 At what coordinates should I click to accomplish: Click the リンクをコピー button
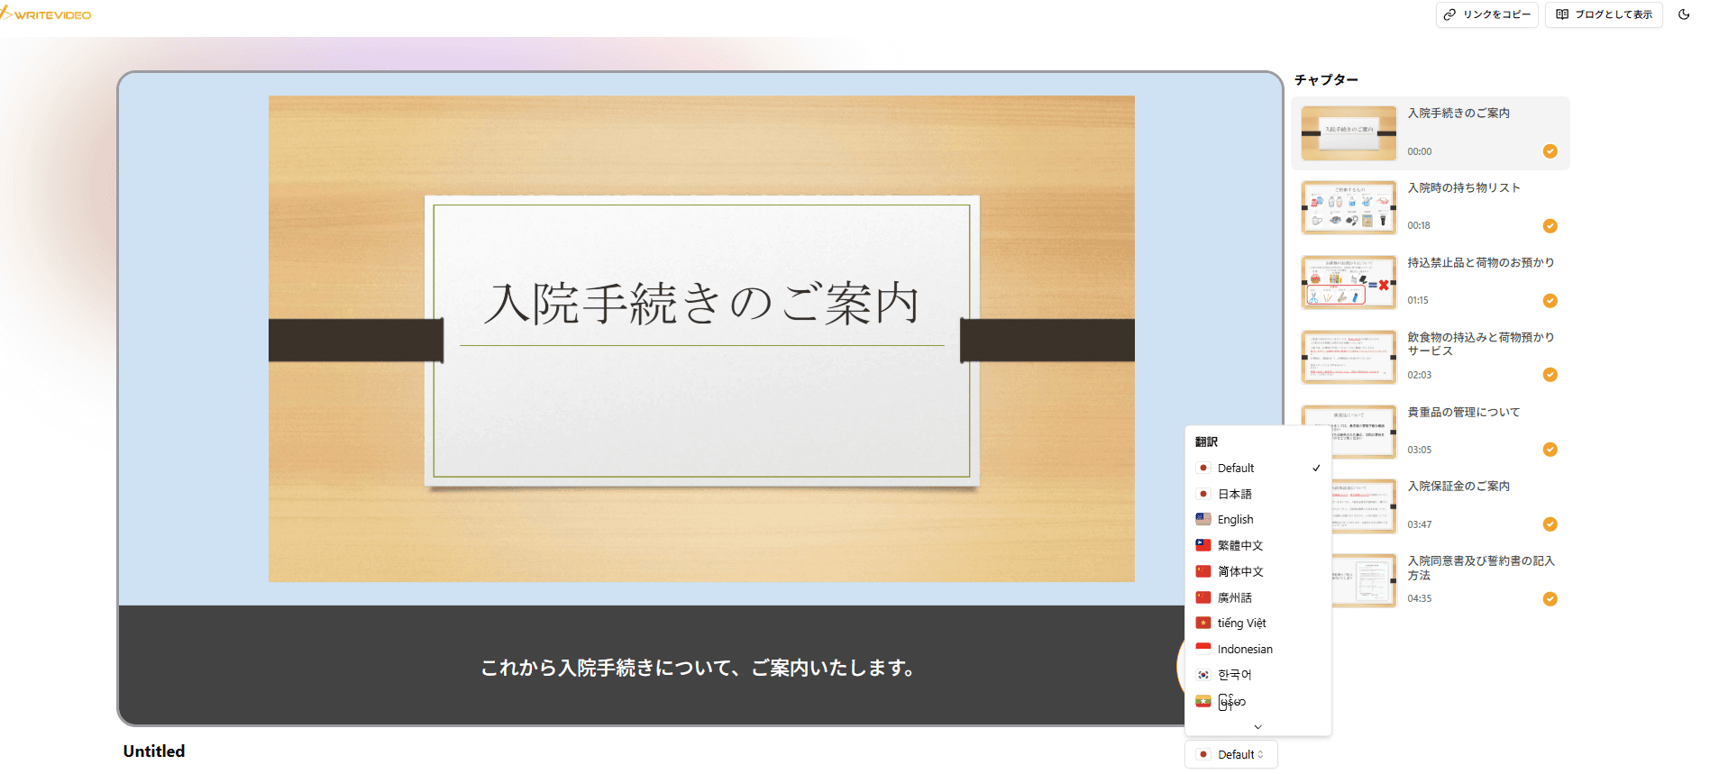tap(1486, 14)
